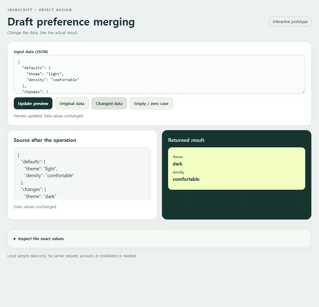Grab the textarea resize handle corner
The width and height of the screenshot is (319, 307).
click(303, 91)
